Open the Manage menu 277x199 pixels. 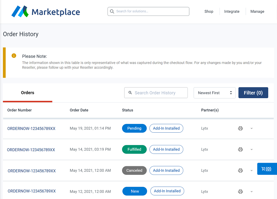coord(258,12)
